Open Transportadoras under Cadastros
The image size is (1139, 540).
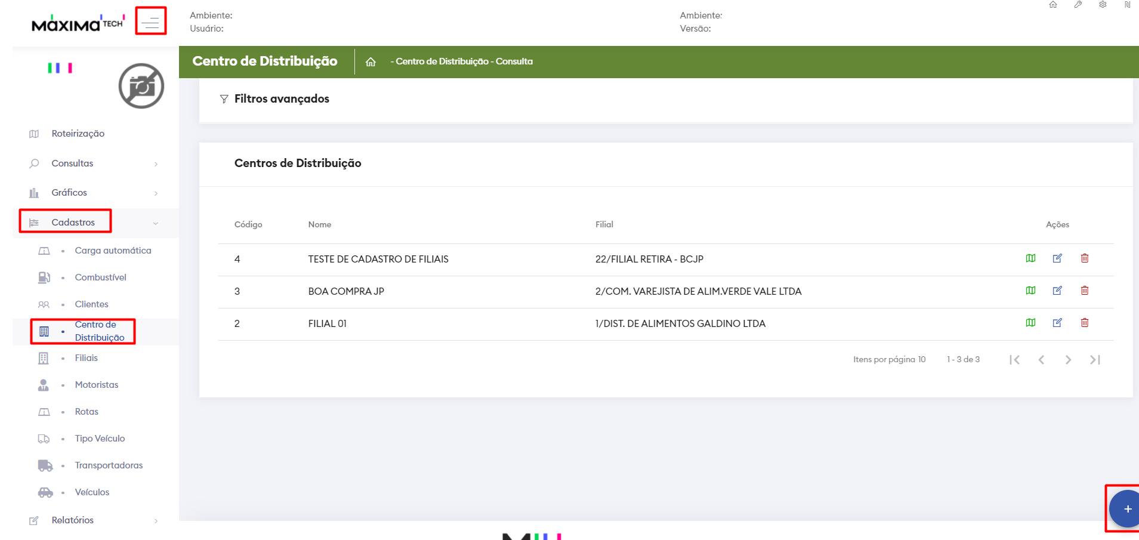point(109,465)
